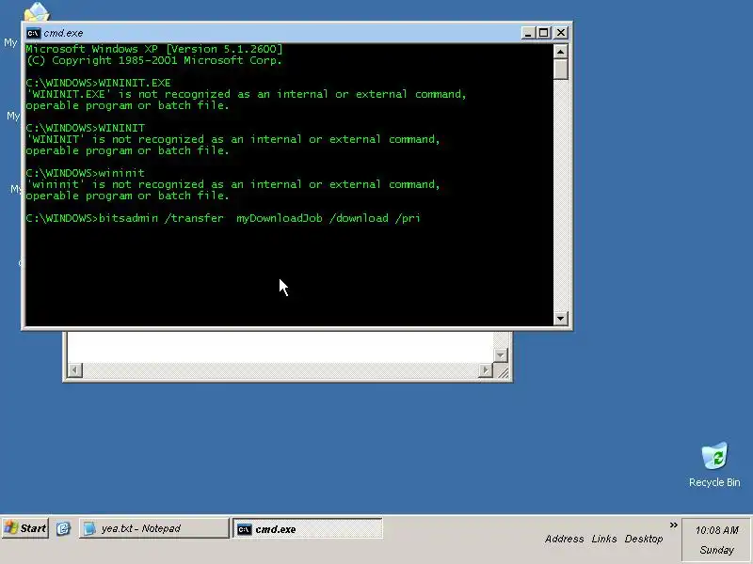
Task: Click the 'C:\WINDOWS>WININIT.EXE' line
Action: (x=98, y=83)
